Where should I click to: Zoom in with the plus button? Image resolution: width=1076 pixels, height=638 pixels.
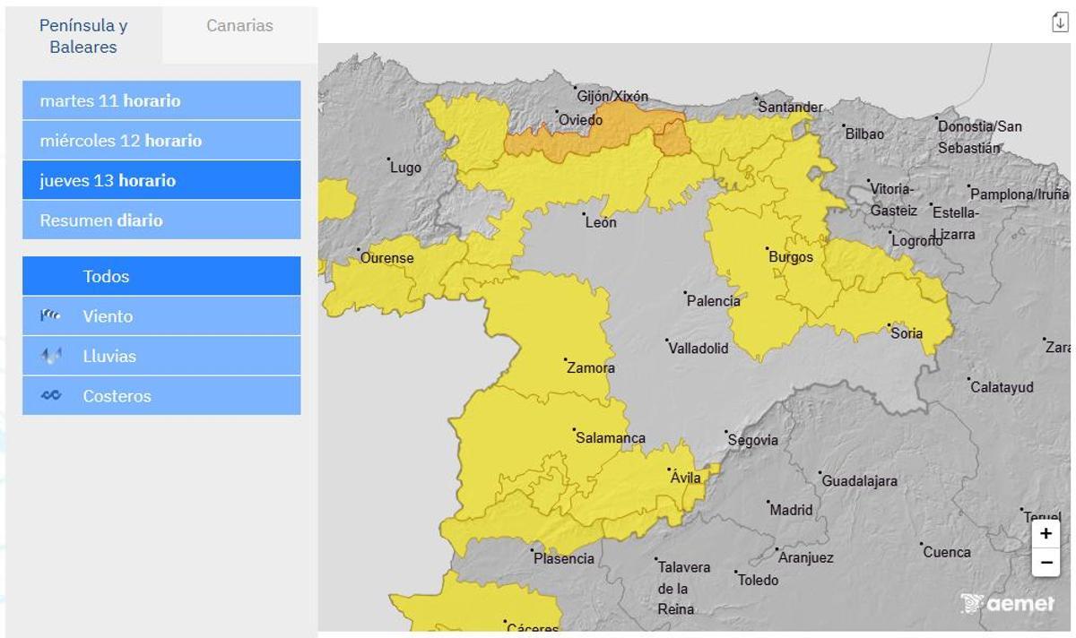click(x=1046, y=534)
